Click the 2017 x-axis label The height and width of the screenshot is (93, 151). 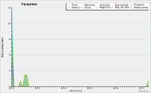tap(142, 88)
